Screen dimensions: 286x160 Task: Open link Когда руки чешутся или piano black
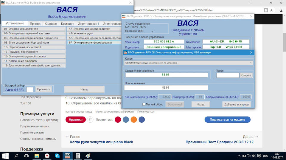[x=101, y=142]
